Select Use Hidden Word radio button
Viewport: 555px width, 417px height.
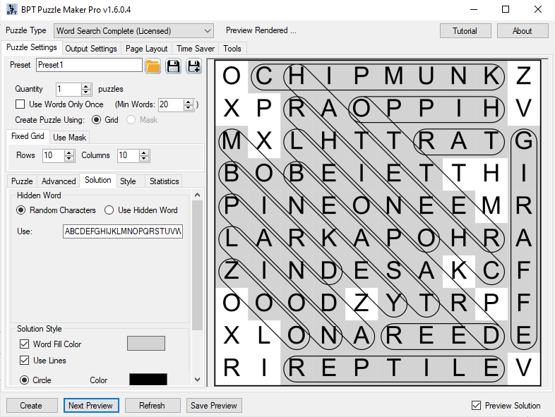click(x=109, y=210)
